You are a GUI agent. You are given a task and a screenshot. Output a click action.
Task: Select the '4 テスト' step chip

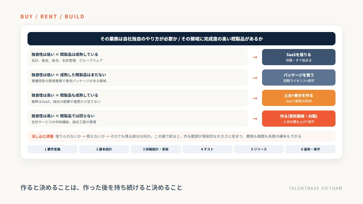click(207, 149)
